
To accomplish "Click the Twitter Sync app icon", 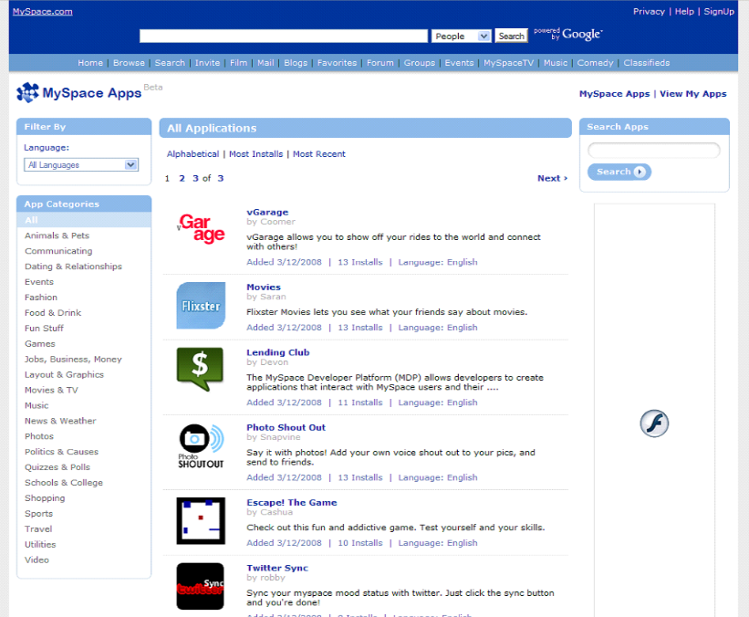I will (x=201, y=586).
